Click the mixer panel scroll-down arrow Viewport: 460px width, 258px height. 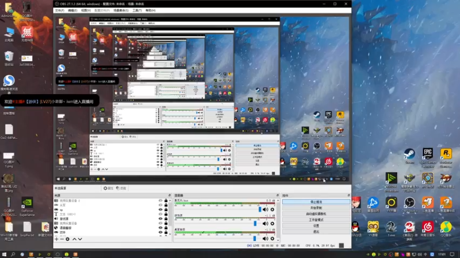tap(278, 240)
